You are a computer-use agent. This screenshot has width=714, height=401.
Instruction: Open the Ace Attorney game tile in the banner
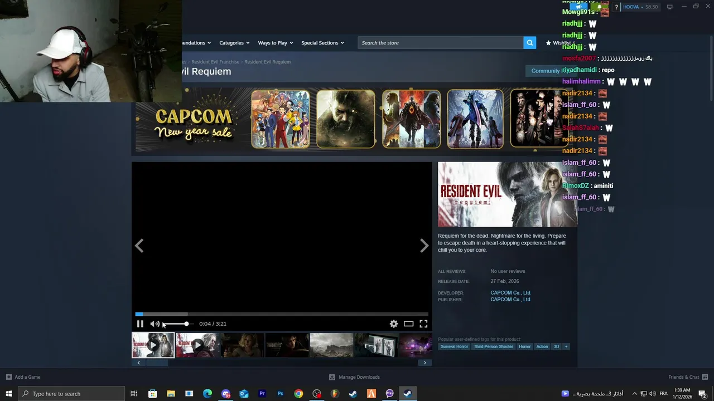(280, 119)
